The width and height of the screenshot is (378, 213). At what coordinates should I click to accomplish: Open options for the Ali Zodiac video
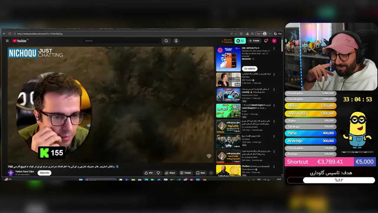pos(274,137)
